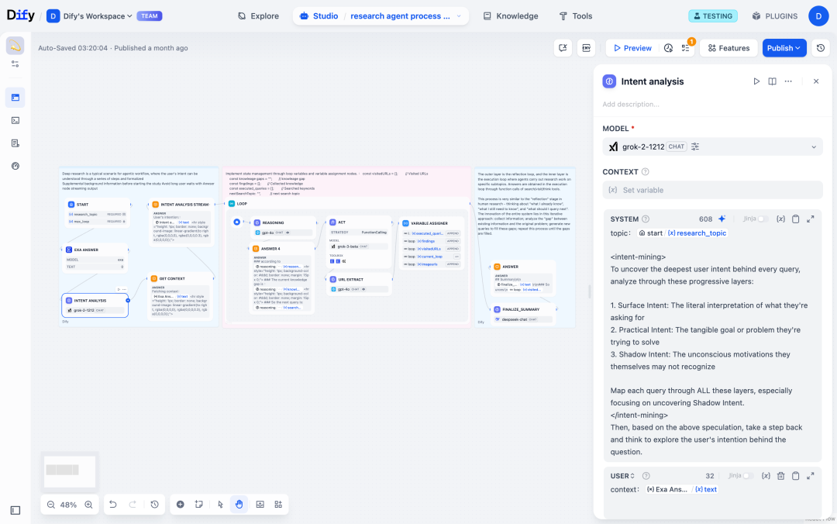Undo the last canvas change

113,505
